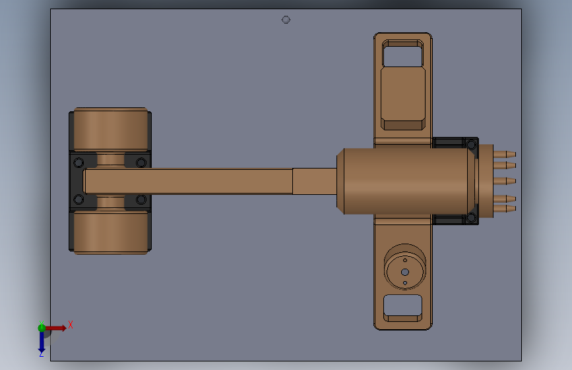Screen dimensions: 572x370
Task: Click the green Y axis ball of the triad
Action: (42, 328)
